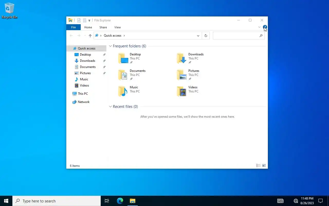
Task: Open File Explorer Help question mark icon
Action: (265, 27)
